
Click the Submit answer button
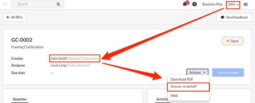228,72
